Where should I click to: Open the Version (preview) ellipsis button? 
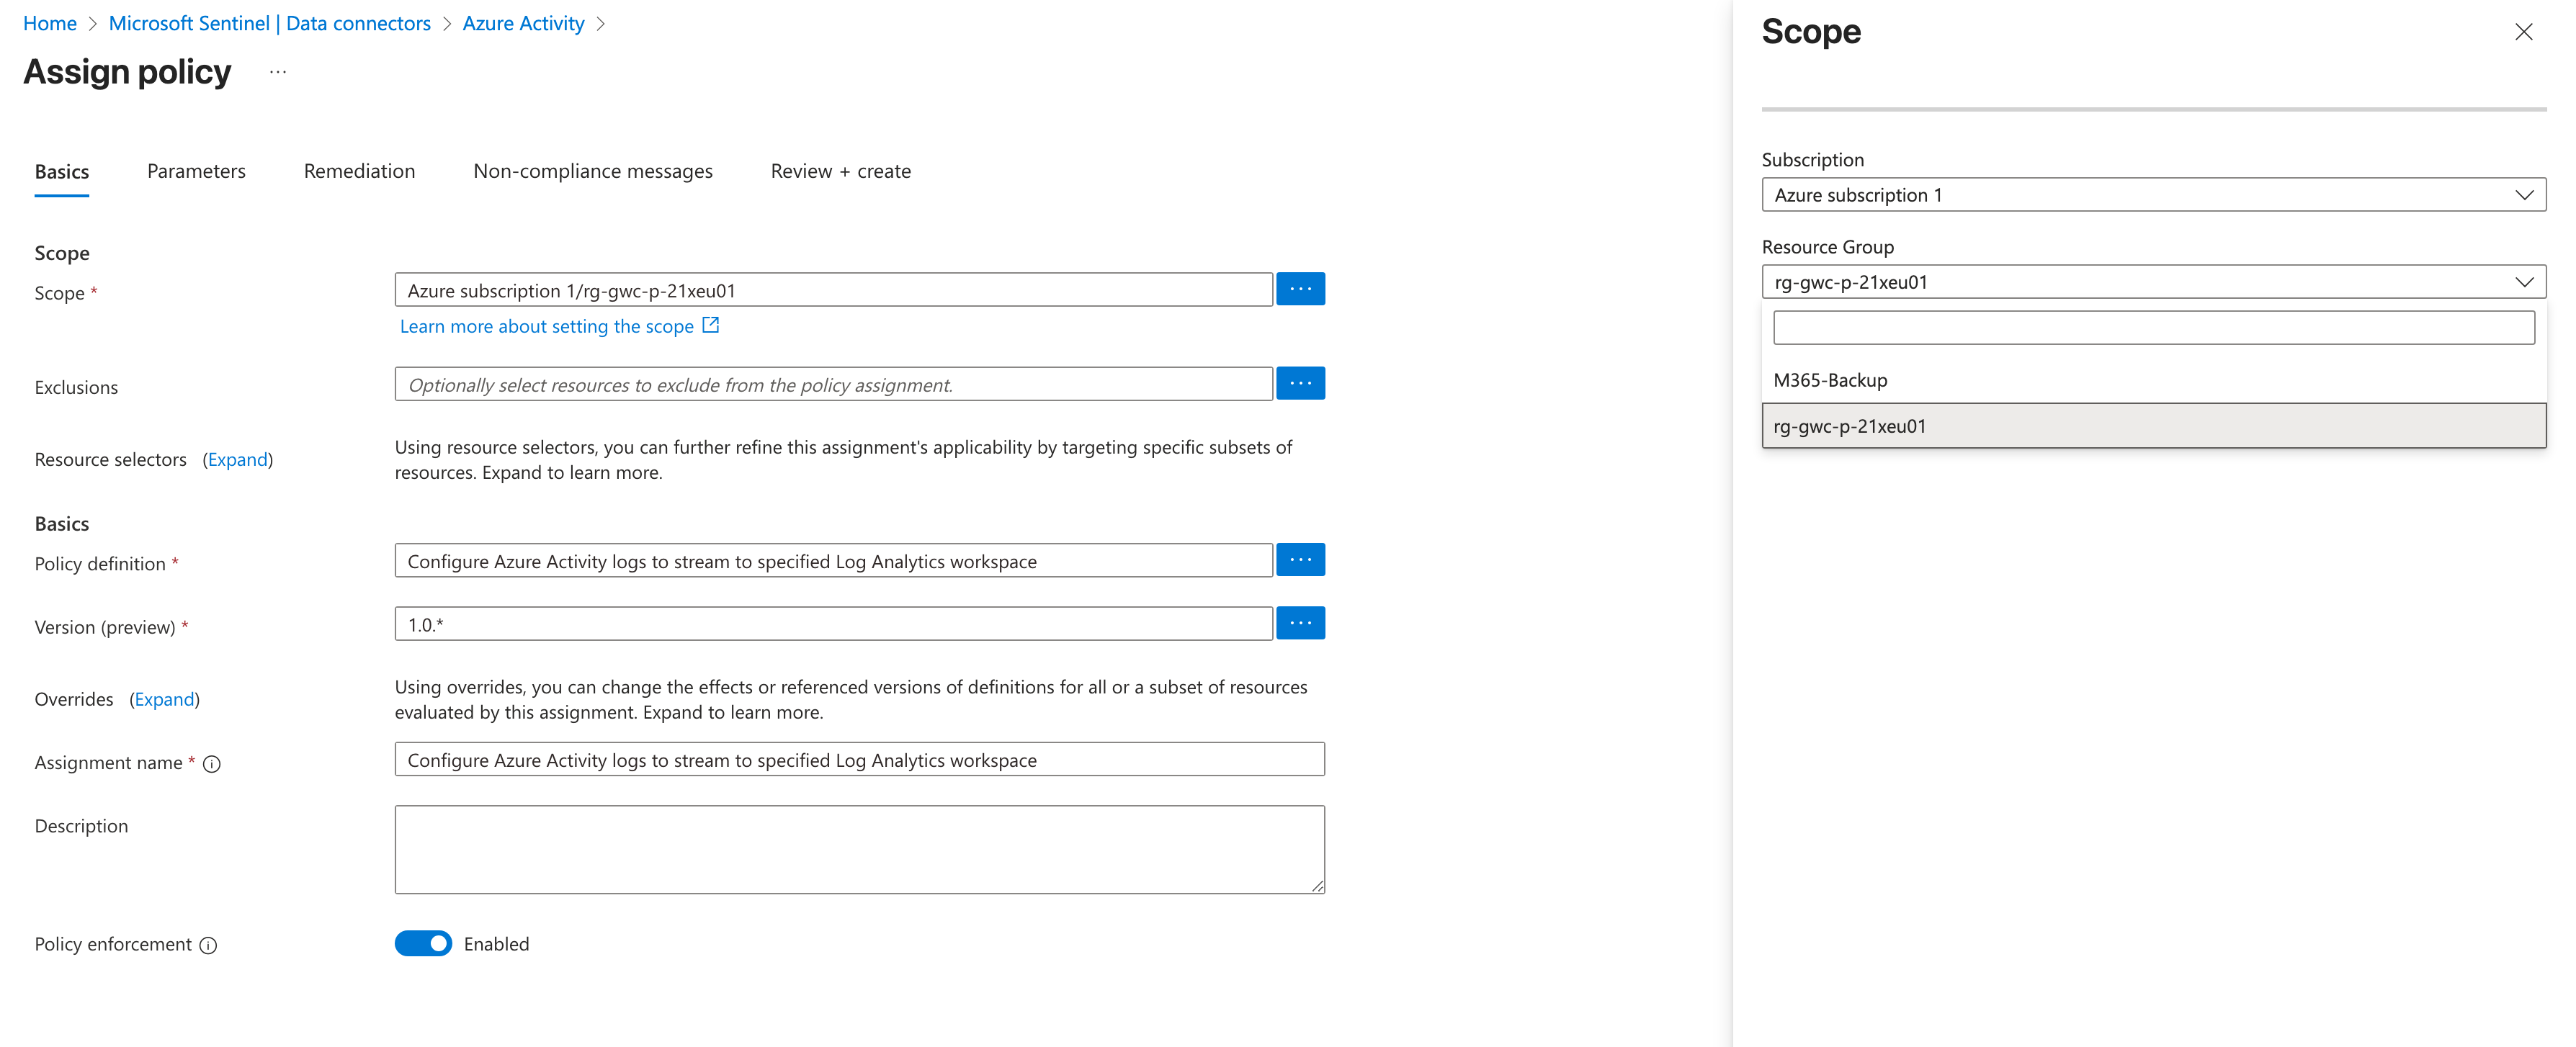click(x=1300, y=623)
